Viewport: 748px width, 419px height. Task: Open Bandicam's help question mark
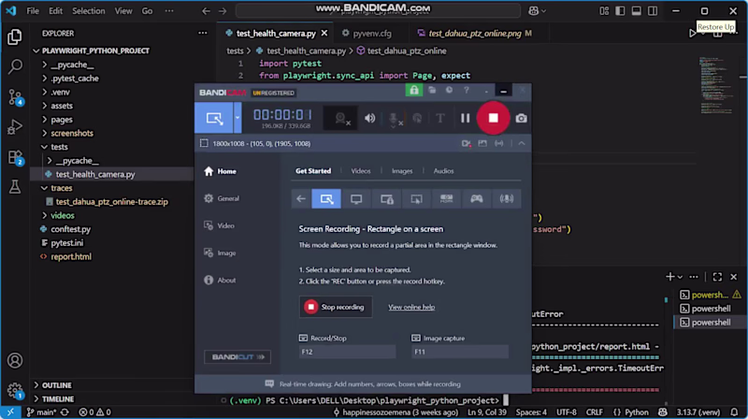pos(466,90)
